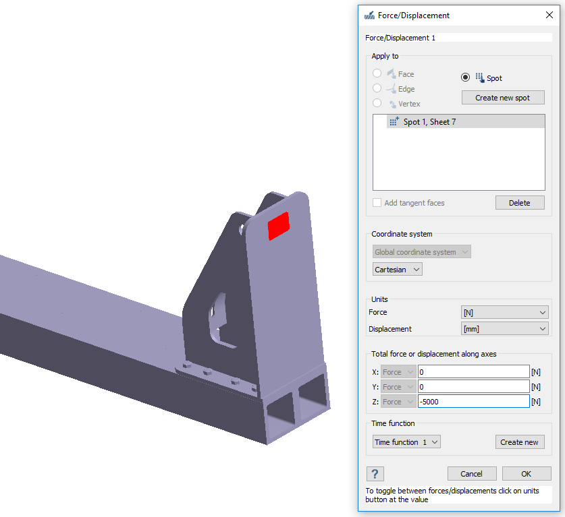The width and height of the screenshot is (565, 517).
Task: Click the Z force value input field
Action: [x=473, y=402]
